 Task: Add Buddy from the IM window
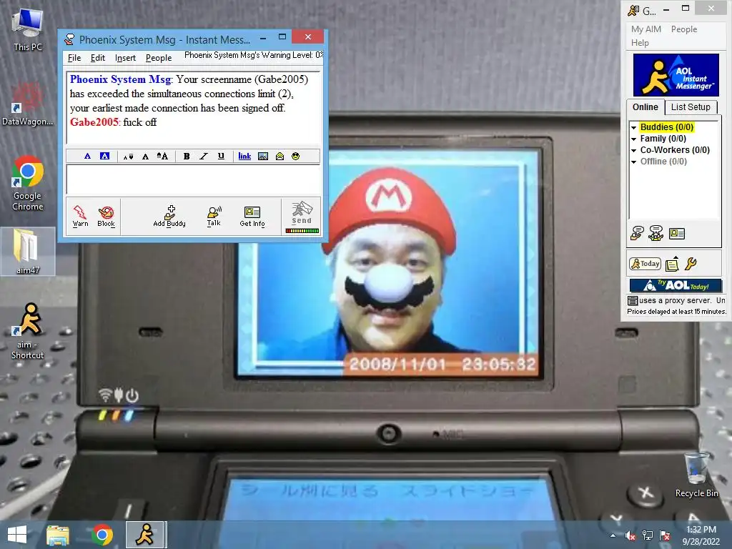[x=169, y=216]
